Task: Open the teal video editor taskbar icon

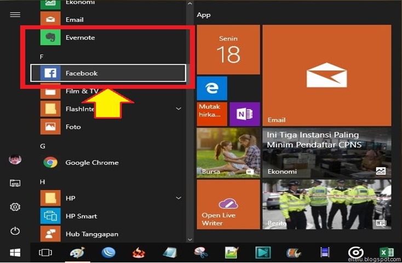Action: click(x=263, y=253)
